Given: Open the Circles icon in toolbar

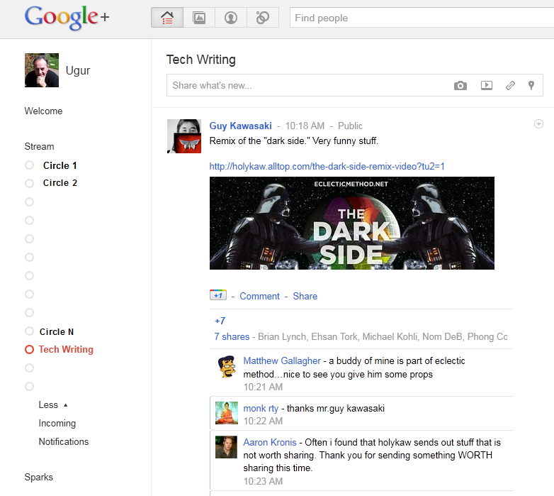Looking at the screenshot, I should click(263, 17).
